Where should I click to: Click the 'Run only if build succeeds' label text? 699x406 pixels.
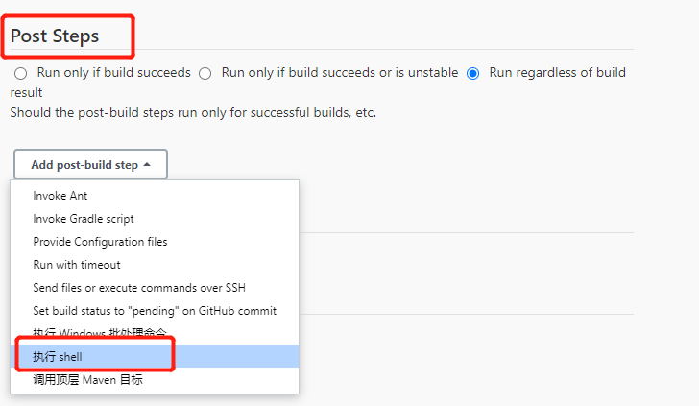click(113, 72)
